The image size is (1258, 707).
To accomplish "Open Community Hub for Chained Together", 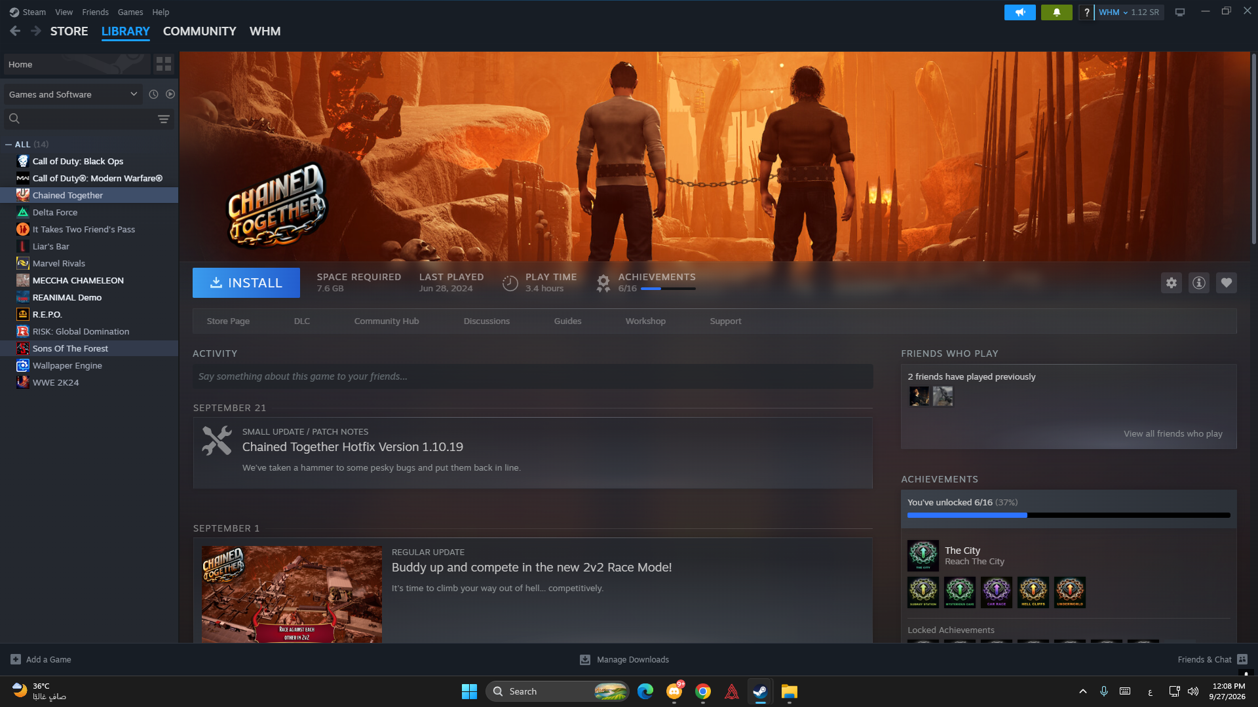I will coord(387,321).
